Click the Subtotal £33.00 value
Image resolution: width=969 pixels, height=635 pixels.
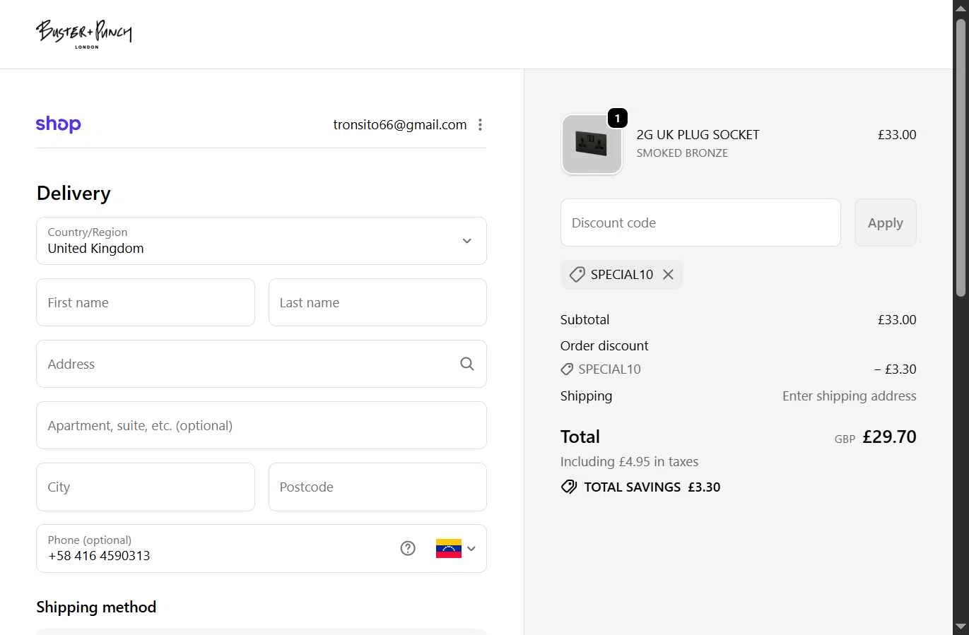click(897, 320)
